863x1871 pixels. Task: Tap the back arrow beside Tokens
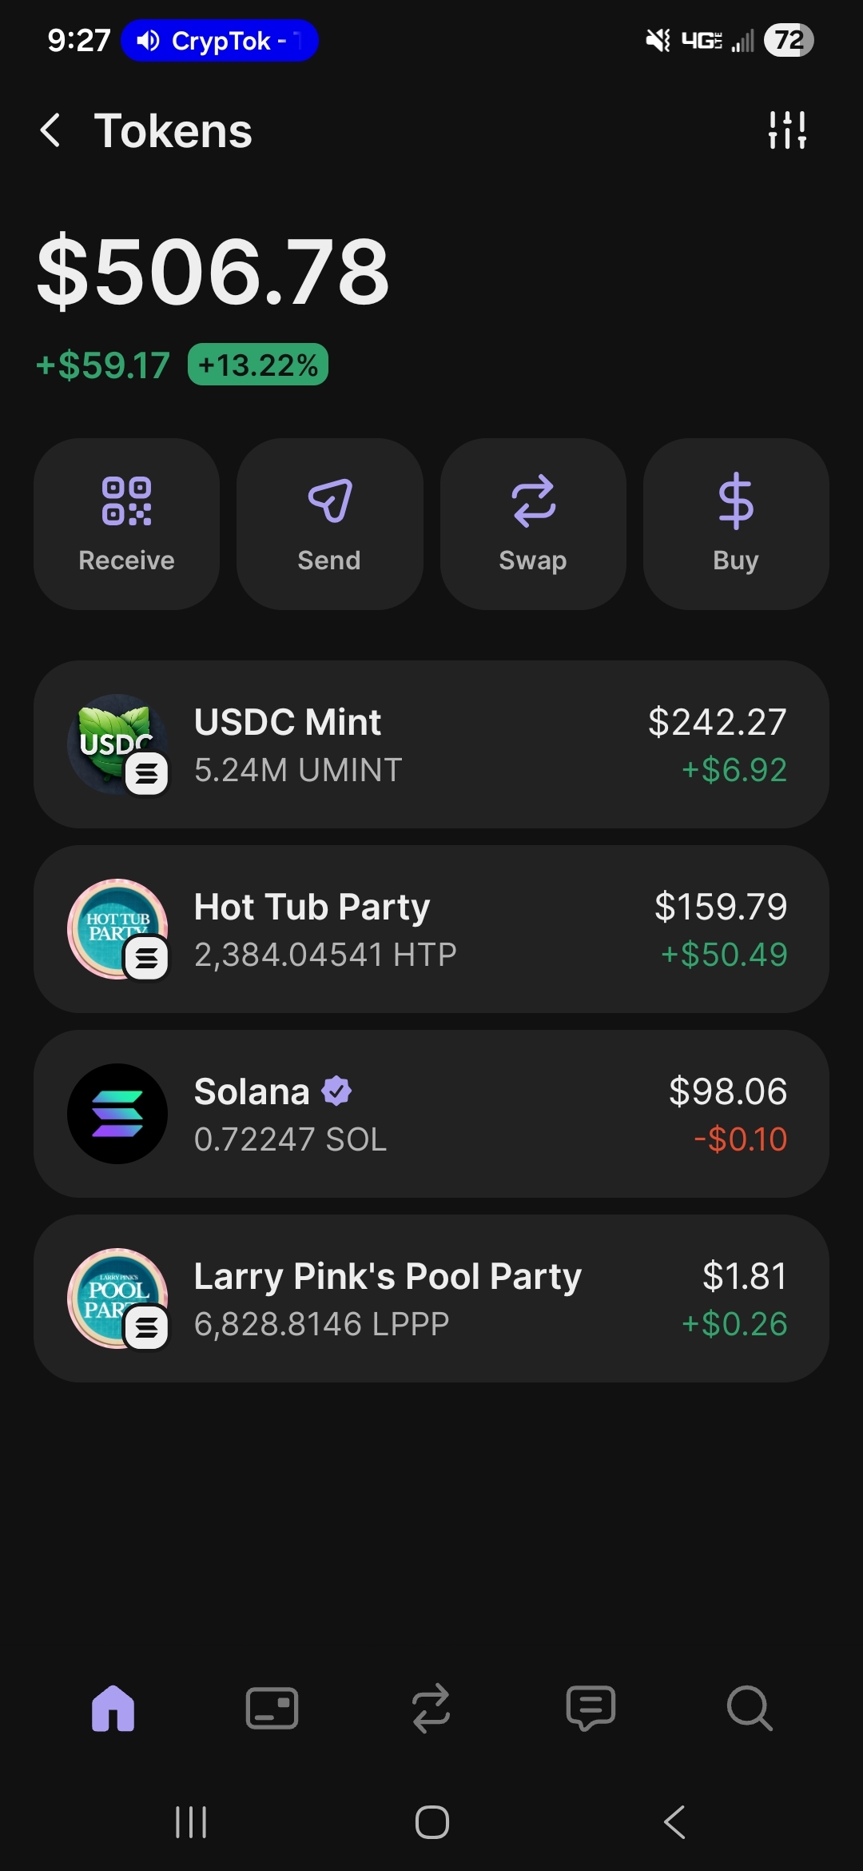[x=50, y=130]
